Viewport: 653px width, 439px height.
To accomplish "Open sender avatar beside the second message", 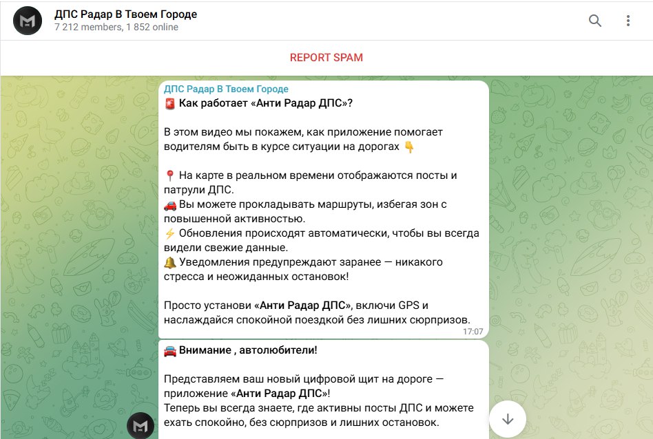I will (x=142, y=425).
